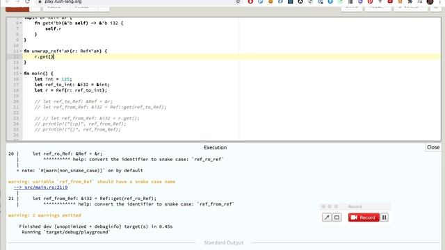Click warning about 'ref_from_Ref' snake case name
The height and width of the screenshot is (250, 445).
click(92, 182)
